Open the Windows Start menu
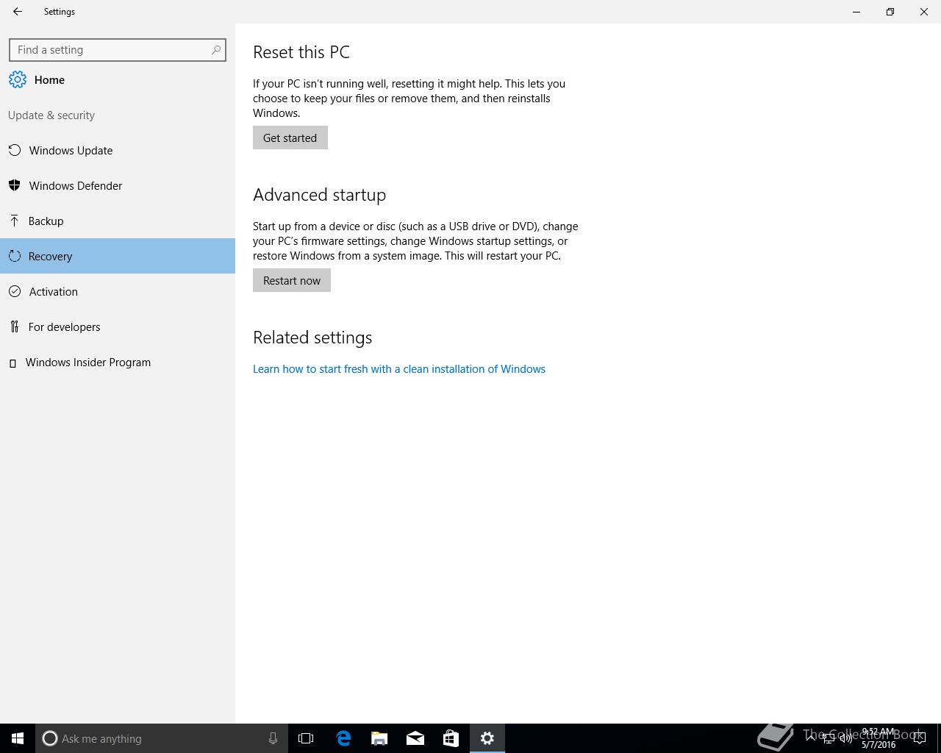This screenshot has height=753, width=941. (18, 738)
